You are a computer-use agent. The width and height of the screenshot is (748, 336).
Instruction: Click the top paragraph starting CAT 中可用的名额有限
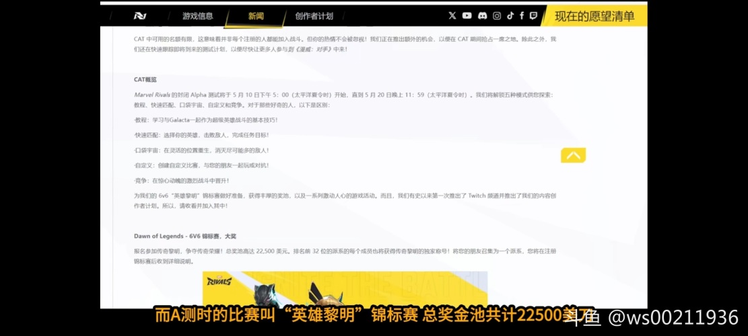click(345, 44)
